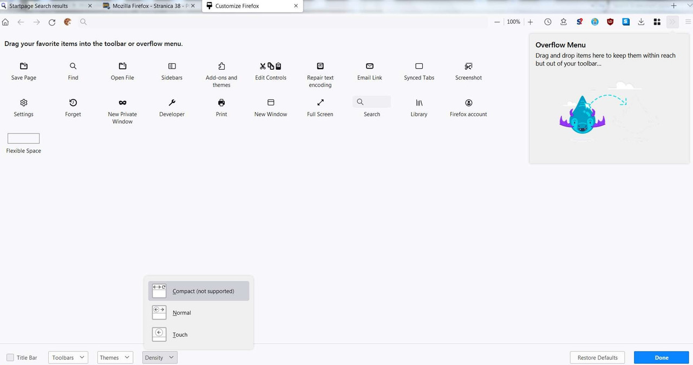This screenshot has width=693, height=365.
Task: Click the Forward arrow toolbar button
Action: pyautogui.click(x=36, y=22)
